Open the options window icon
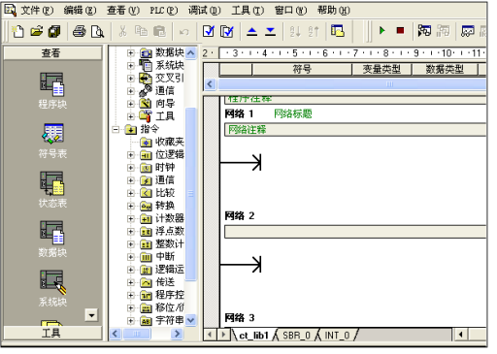Viewport: 497px width, 354px height. [x=338, y=31]
